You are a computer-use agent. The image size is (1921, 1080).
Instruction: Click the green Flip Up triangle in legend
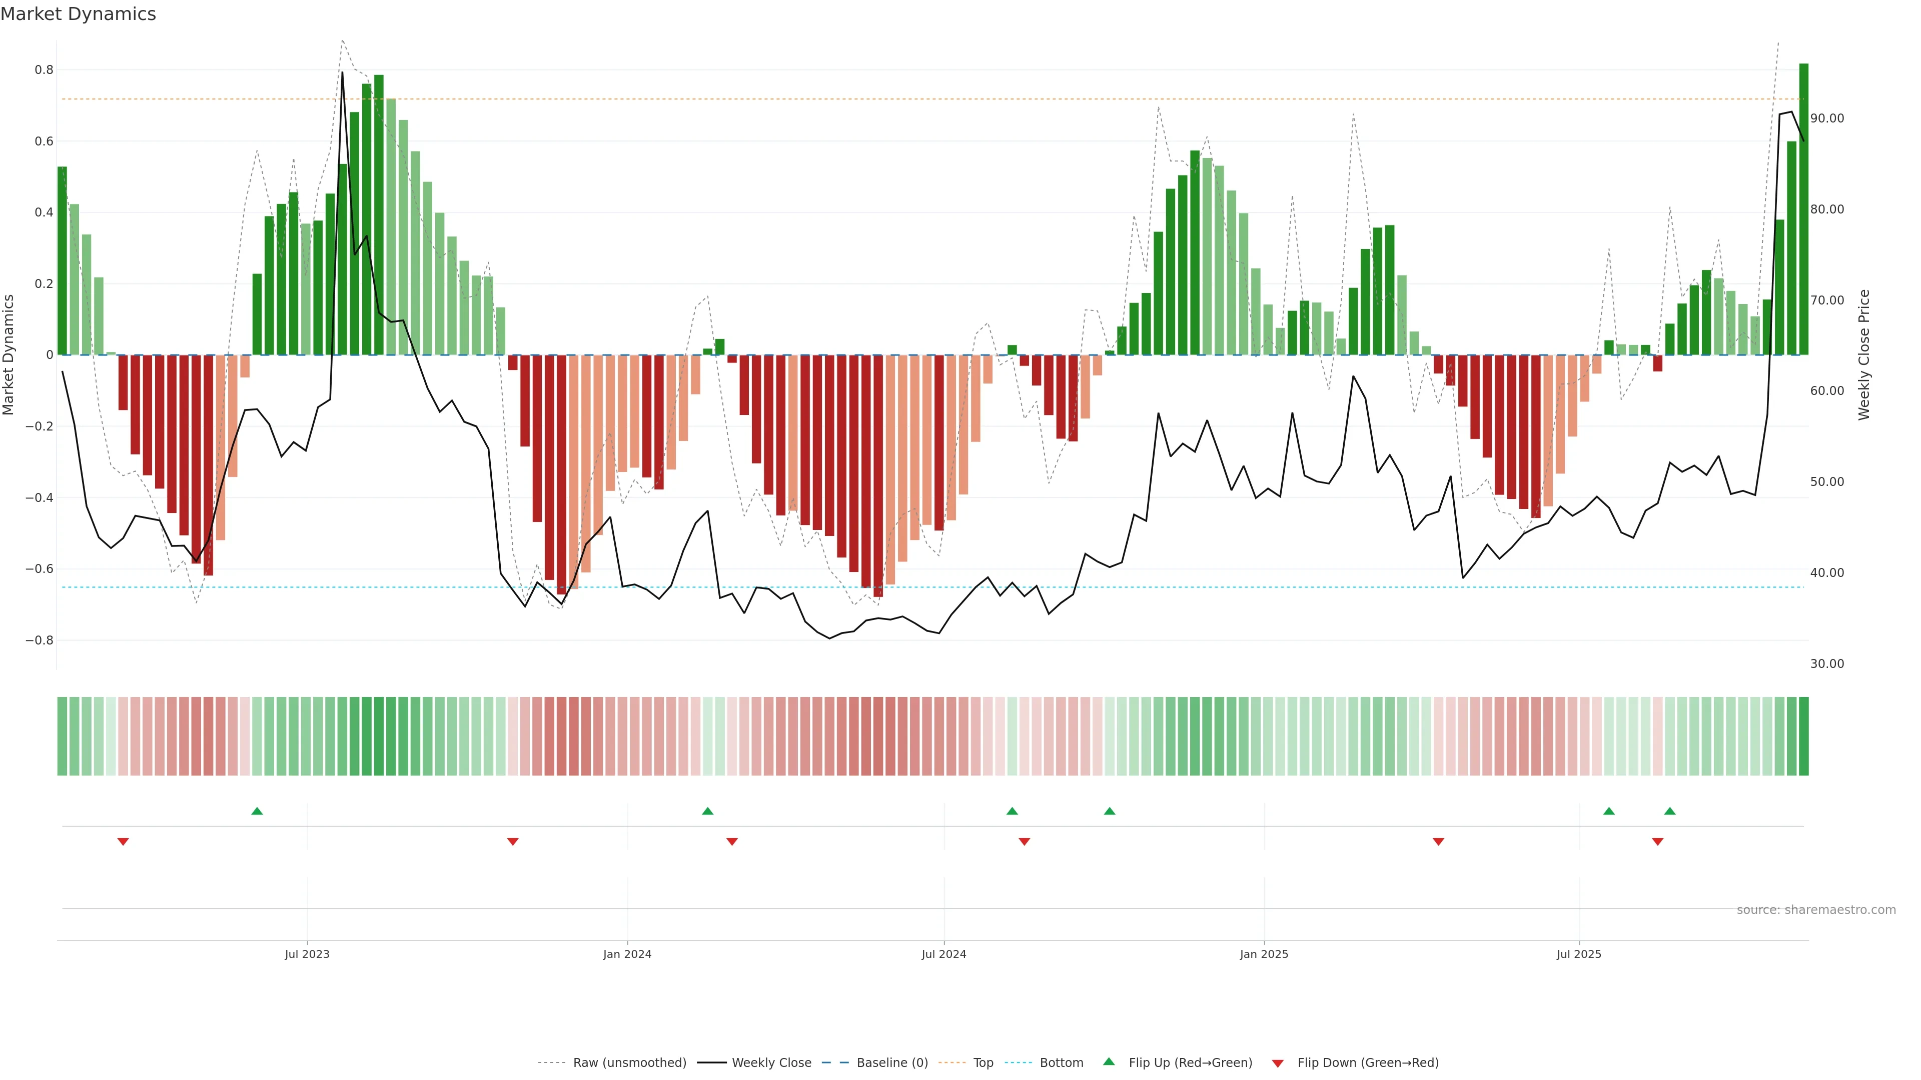[x=1109, y=1061]
